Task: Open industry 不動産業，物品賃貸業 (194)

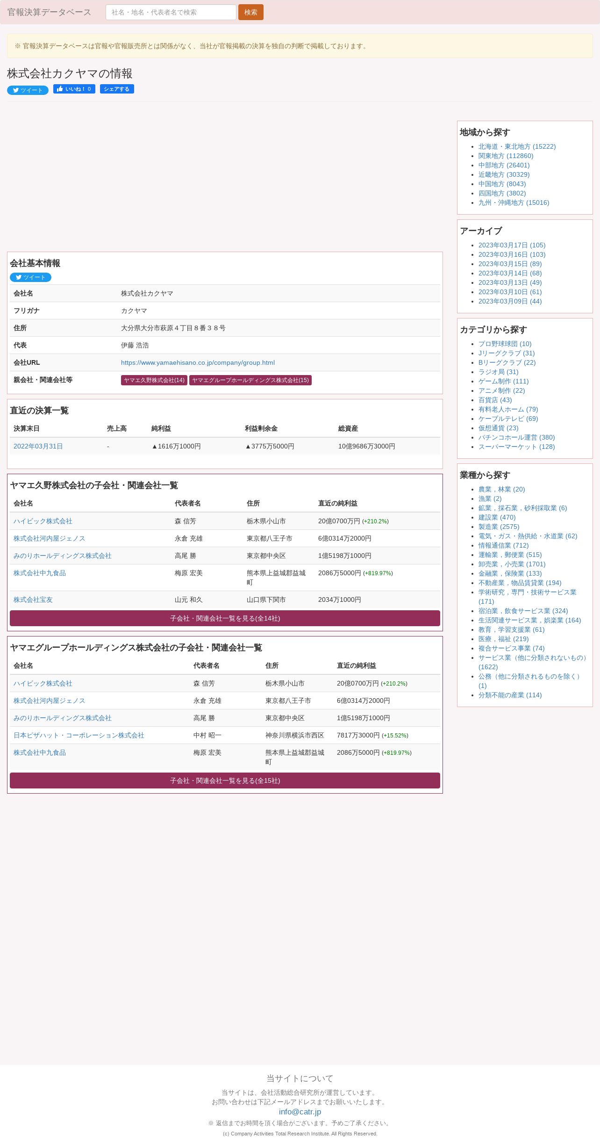Action: [x=520, y=583]
